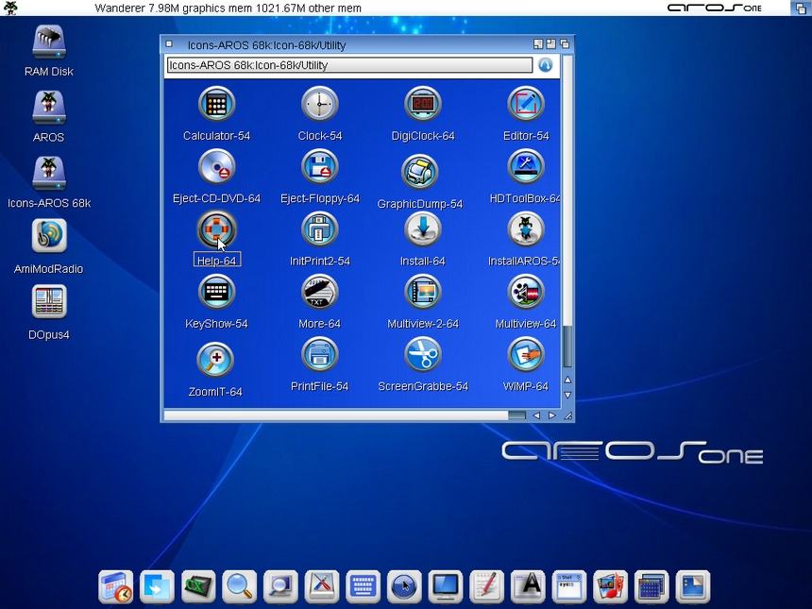Screen dimensions: 812x609
Task: Click the Help-64 lifebuoy icon
Action: tap(216, 229)
